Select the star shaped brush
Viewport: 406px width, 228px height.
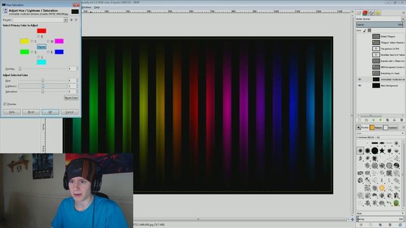pos(382,151)
